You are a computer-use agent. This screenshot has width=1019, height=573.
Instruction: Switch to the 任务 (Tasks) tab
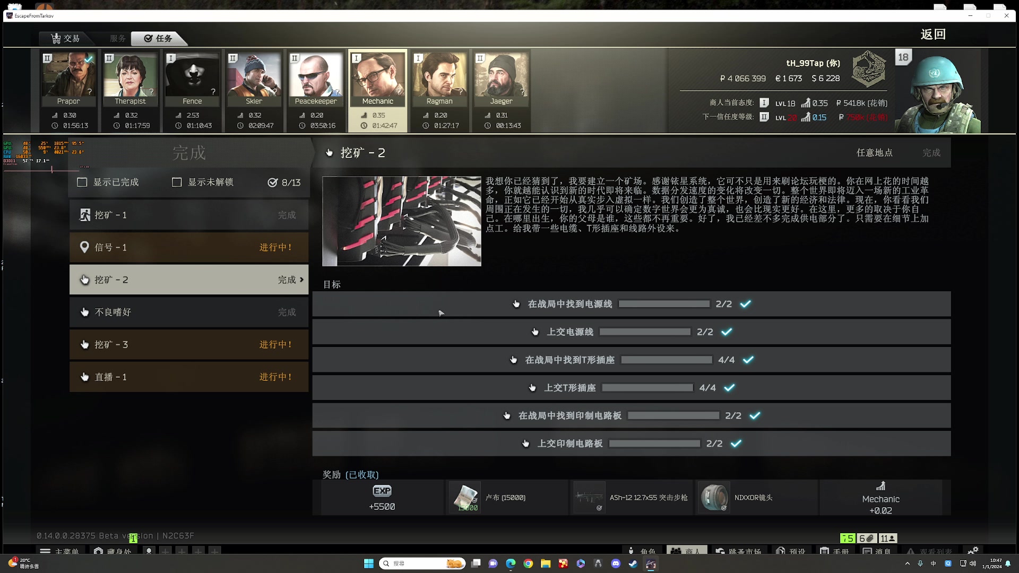(x=158, y=38)
